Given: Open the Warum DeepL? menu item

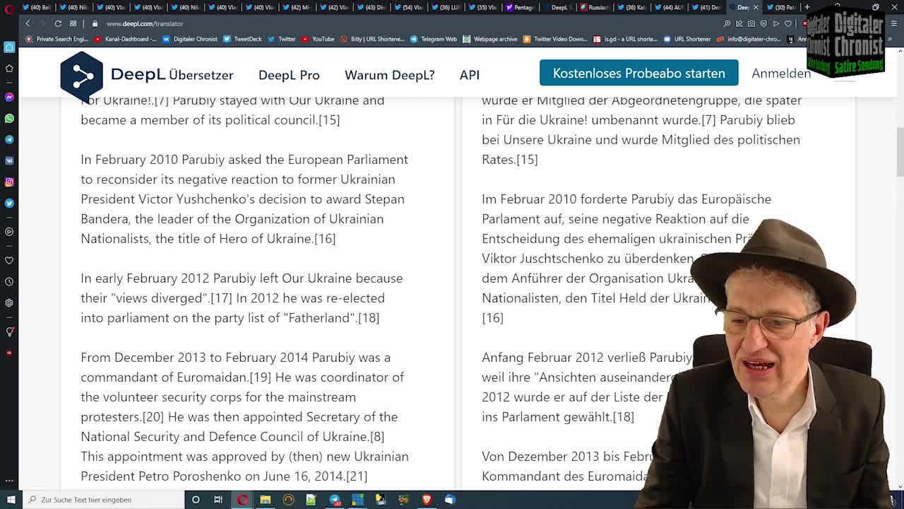Looking at the screenshot, I should coord(389,75).
